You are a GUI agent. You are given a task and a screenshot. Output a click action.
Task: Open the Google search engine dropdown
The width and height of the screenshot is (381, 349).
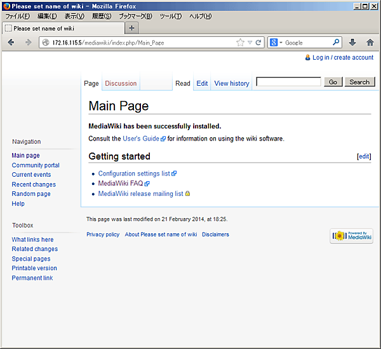[276, 43]
